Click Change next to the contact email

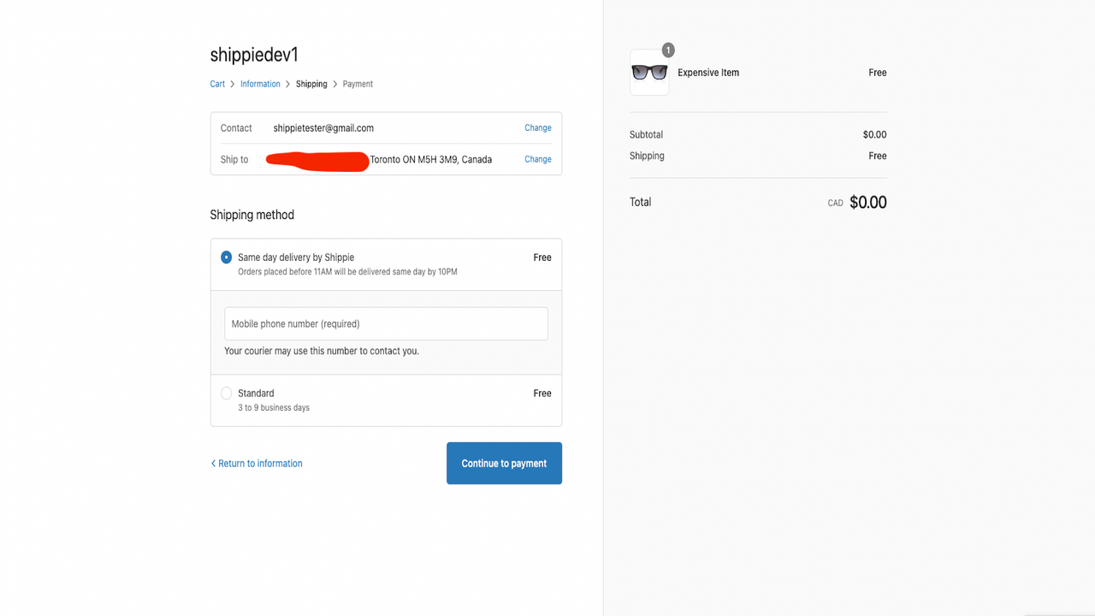(x=537, y=127)
